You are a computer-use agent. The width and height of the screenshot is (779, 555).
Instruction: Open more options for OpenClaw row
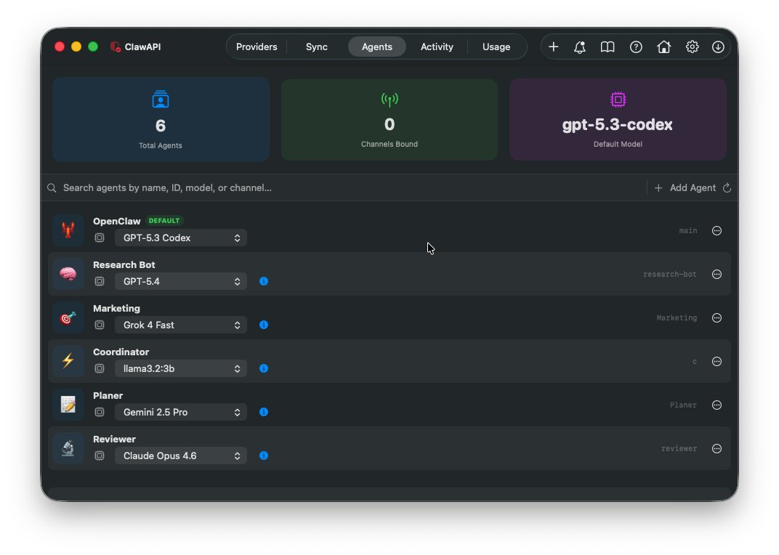click(717, 230)
